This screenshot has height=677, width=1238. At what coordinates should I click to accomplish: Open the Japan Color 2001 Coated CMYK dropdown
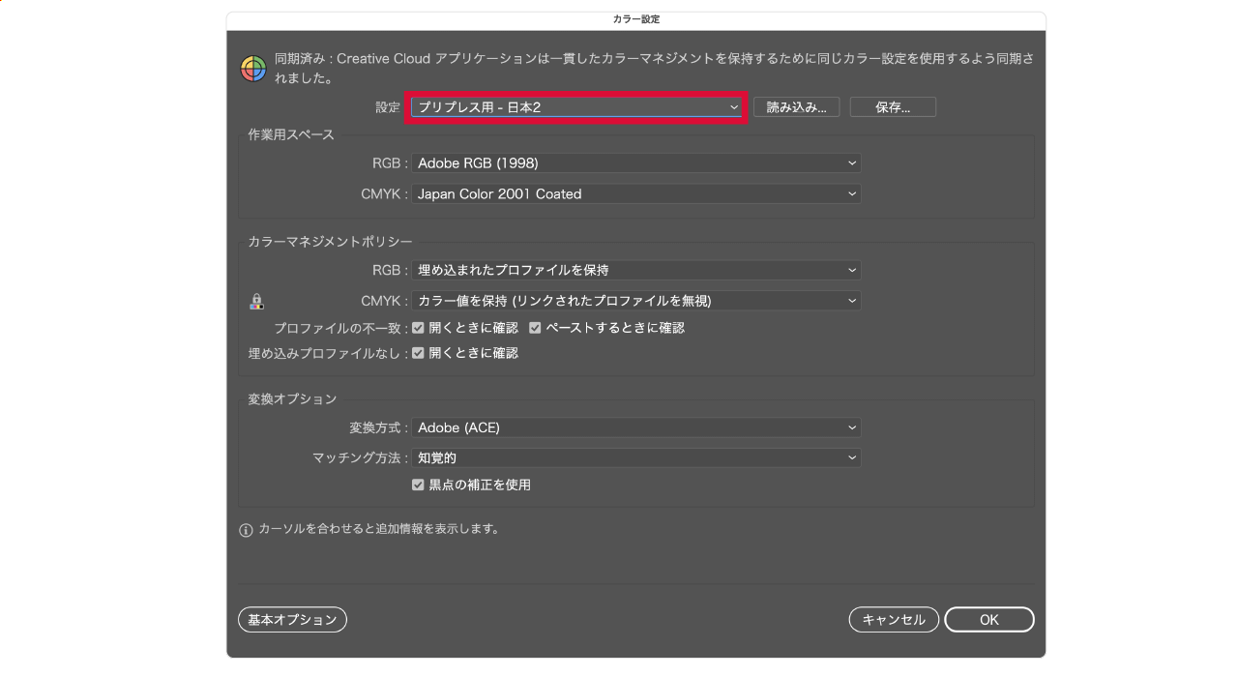(x=636, y=194)
